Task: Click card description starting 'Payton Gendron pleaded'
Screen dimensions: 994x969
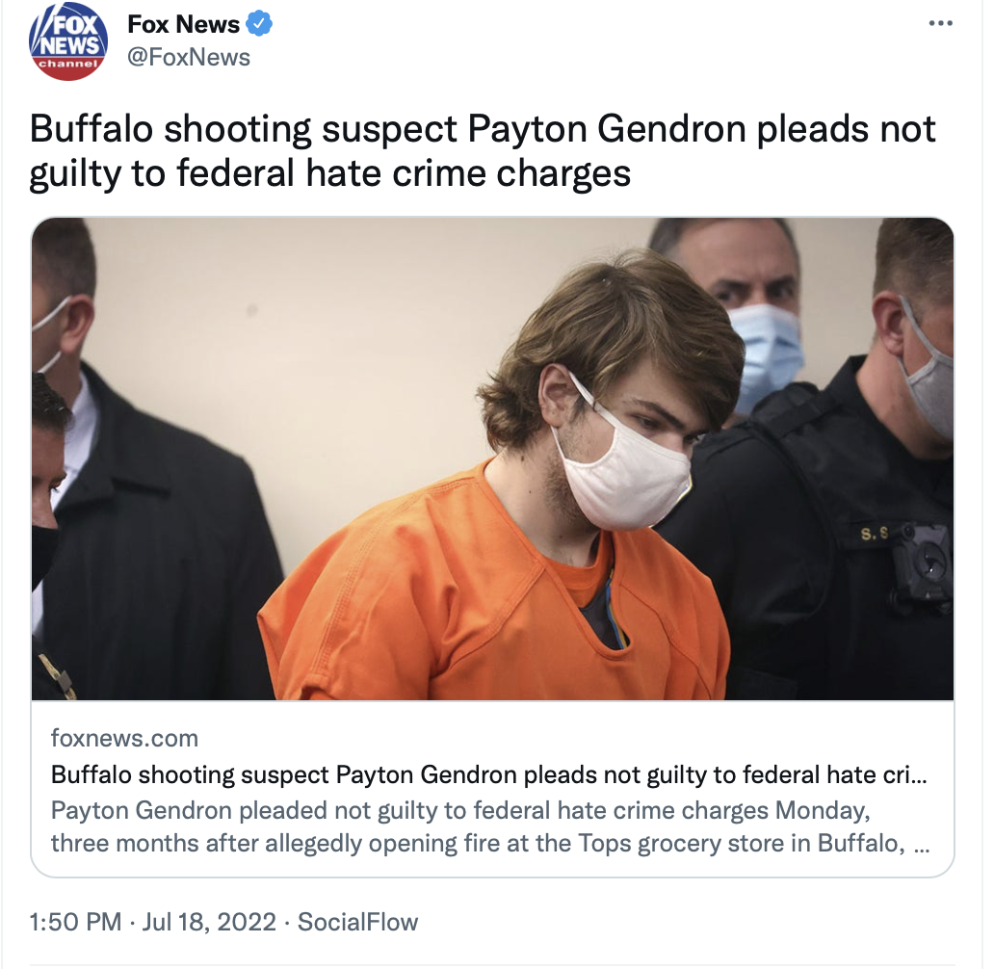Action: 460,810
